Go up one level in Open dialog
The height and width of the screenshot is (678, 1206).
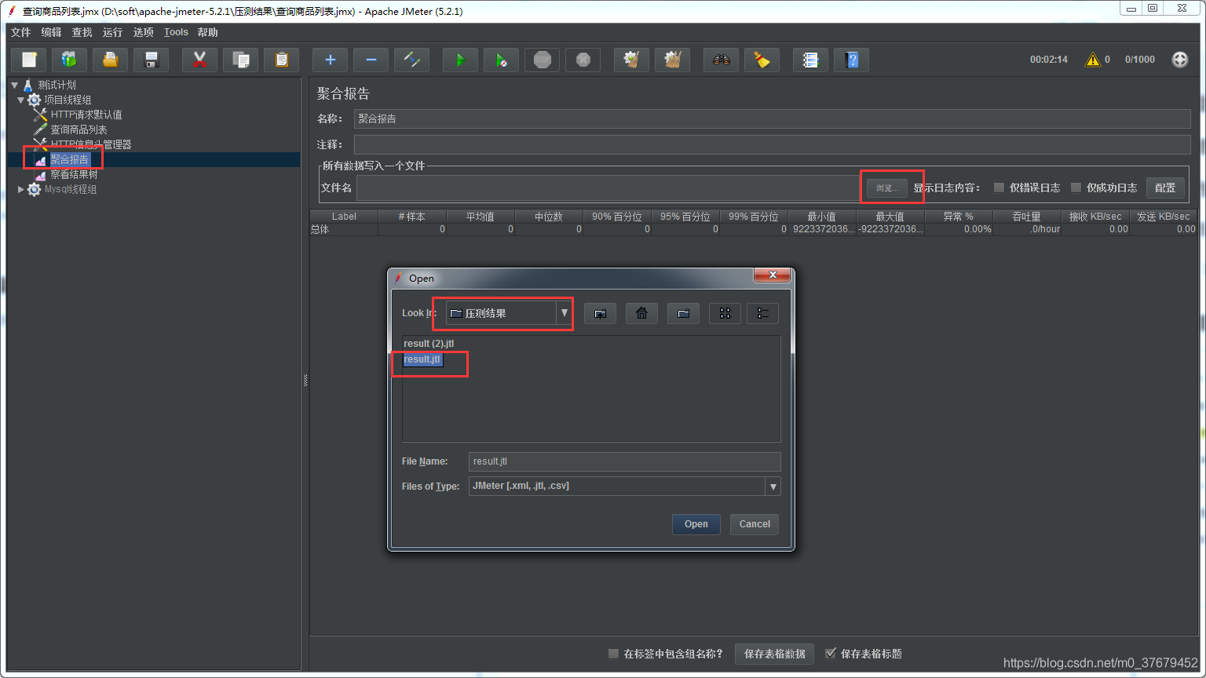click(600, 313)
